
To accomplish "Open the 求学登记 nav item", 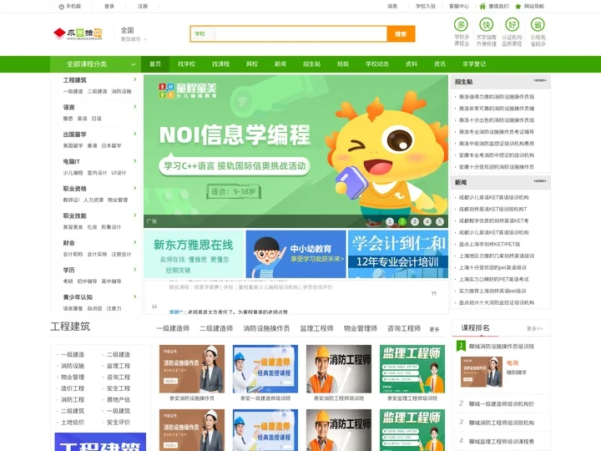I will pos(474,64).
